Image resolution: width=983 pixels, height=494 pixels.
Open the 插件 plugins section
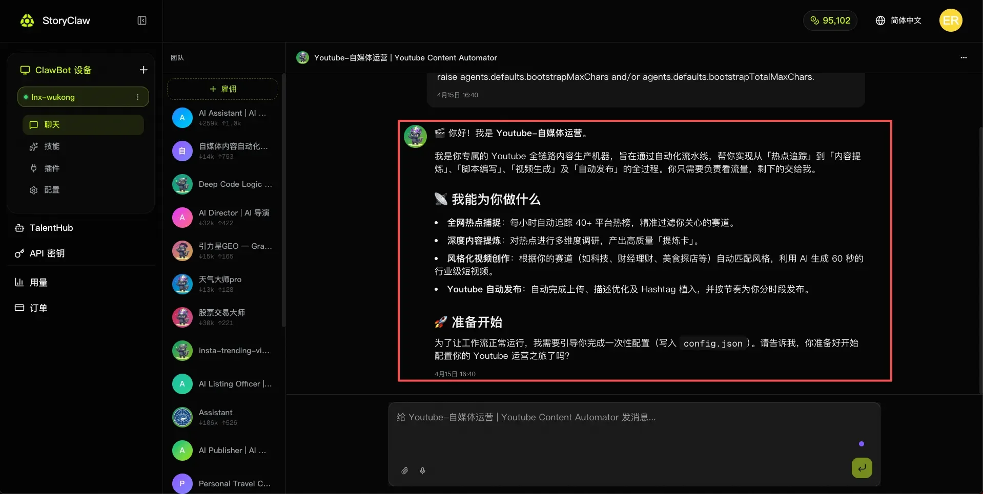coord(83,168)
